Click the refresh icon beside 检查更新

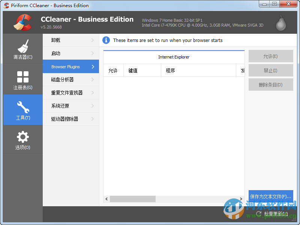(x=259, y=214)
